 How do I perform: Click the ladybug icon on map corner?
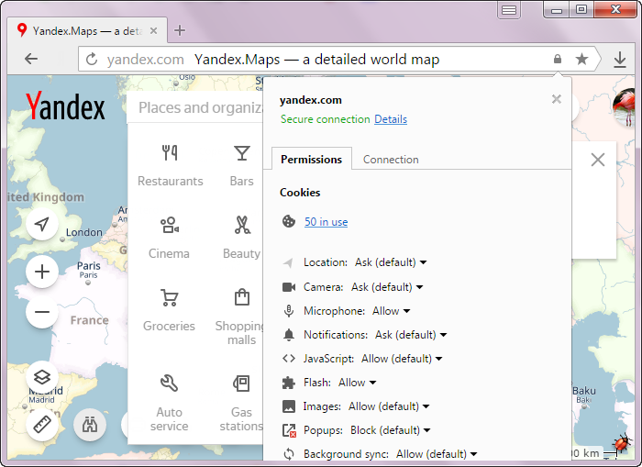(x=622, y=443)
